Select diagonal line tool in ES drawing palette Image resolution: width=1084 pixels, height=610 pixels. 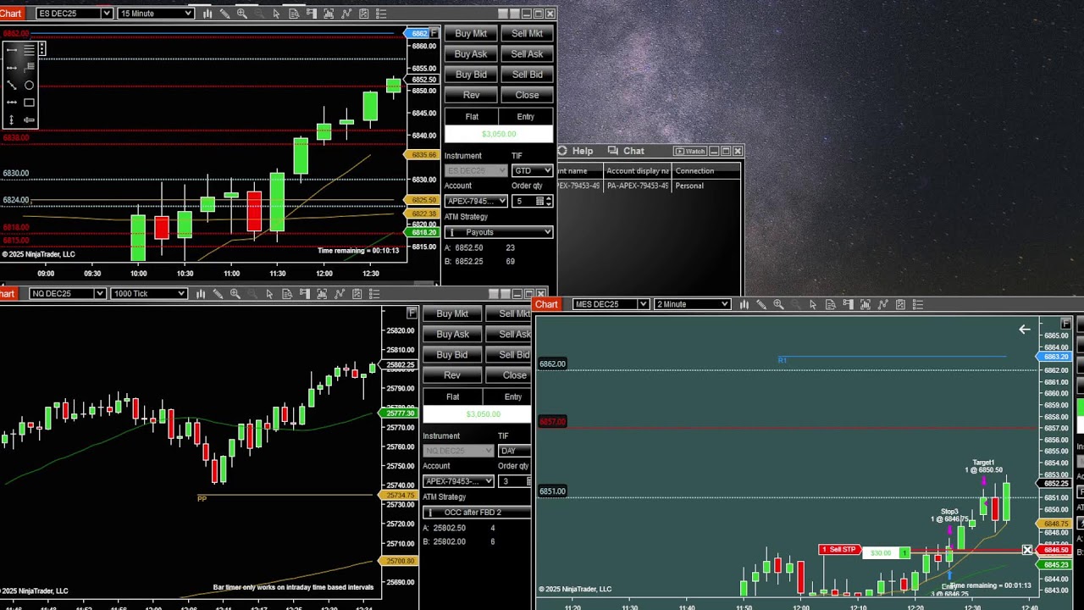(x=12, y=85)
